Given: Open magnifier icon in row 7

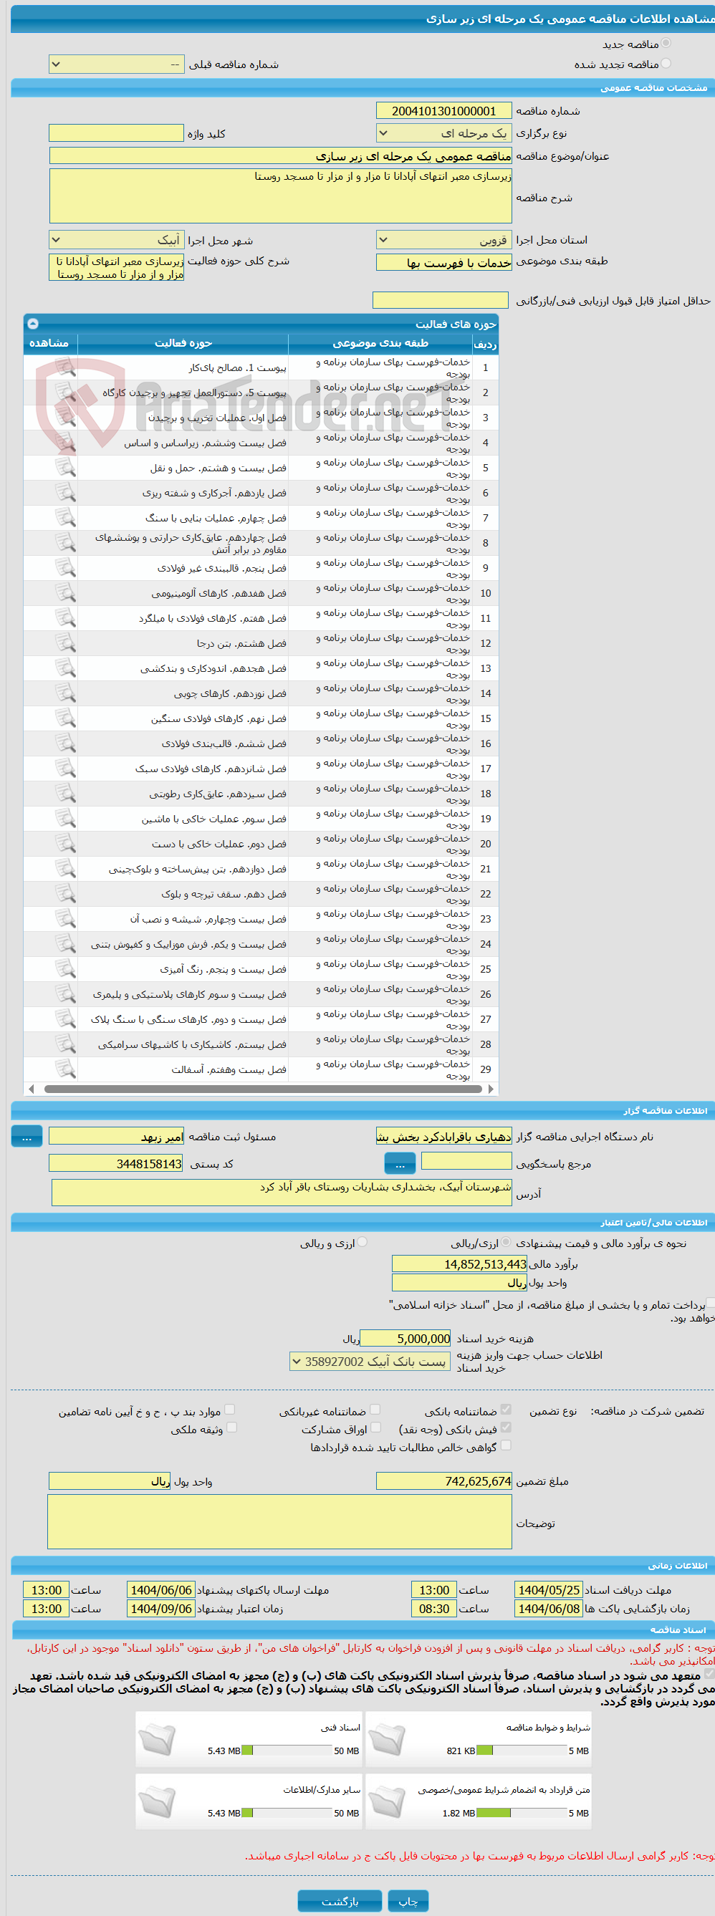Looking at the screenshot, I should coord(65,518).
